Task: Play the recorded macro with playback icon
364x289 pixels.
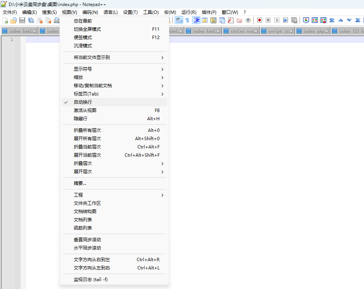Action: click(x=277, y=20)
